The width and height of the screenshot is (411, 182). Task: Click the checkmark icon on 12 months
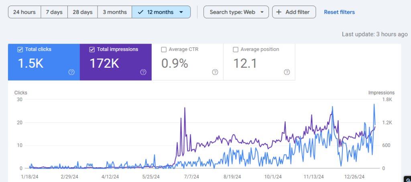pos(140,12)
